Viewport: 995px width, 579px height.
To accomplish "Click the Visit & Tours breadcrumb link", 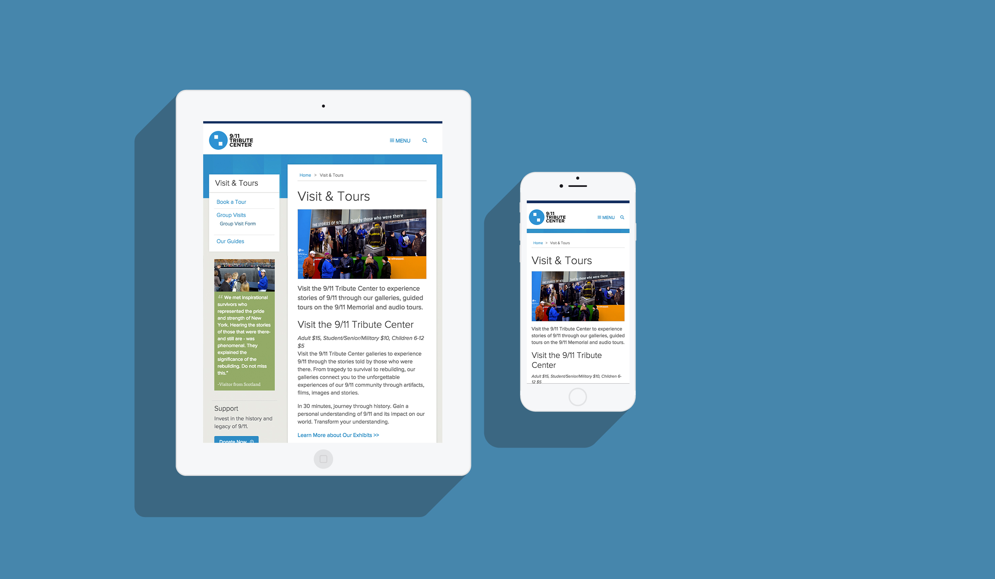I will click(x=331, y=174).
